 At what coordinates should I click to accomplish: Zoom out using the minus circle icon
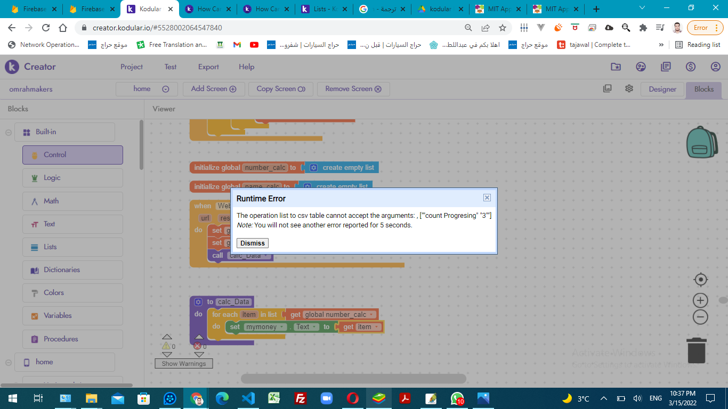700,317
